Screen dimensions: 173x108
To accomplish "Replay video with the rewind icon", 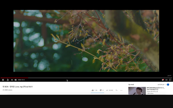I will pyautogui.click(x=8, y=80).
